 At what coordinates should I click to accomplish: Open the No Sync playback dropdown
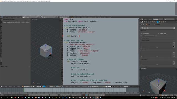coord(76,95)
